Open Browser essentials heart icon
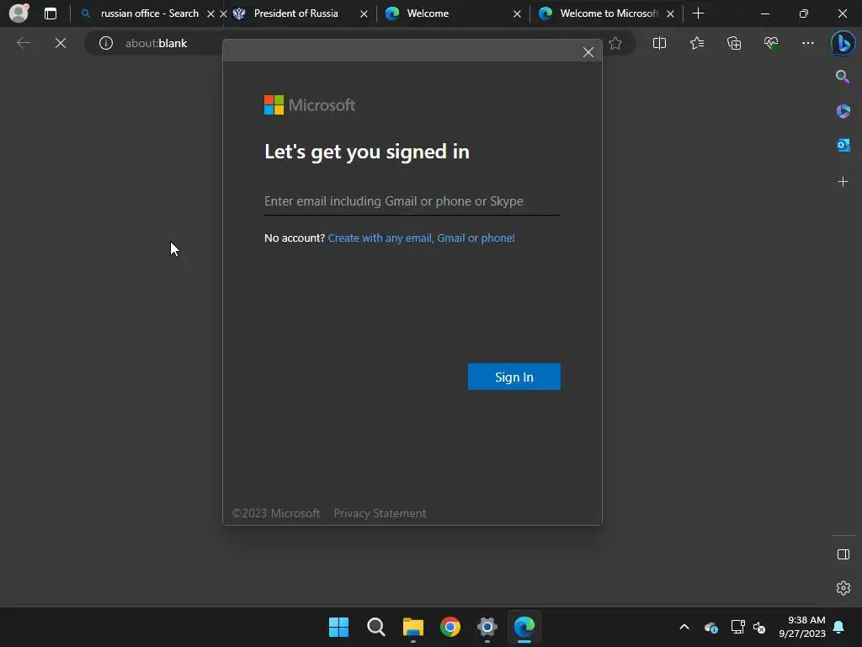 pos(771,43)
